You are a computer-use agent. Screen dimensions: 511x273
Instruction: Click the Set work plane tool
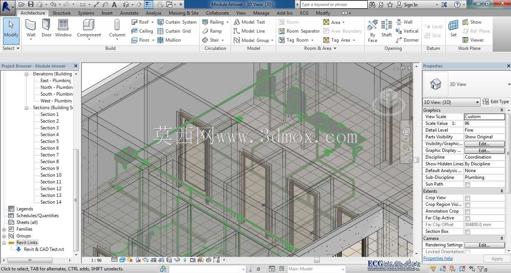(453, 29)
